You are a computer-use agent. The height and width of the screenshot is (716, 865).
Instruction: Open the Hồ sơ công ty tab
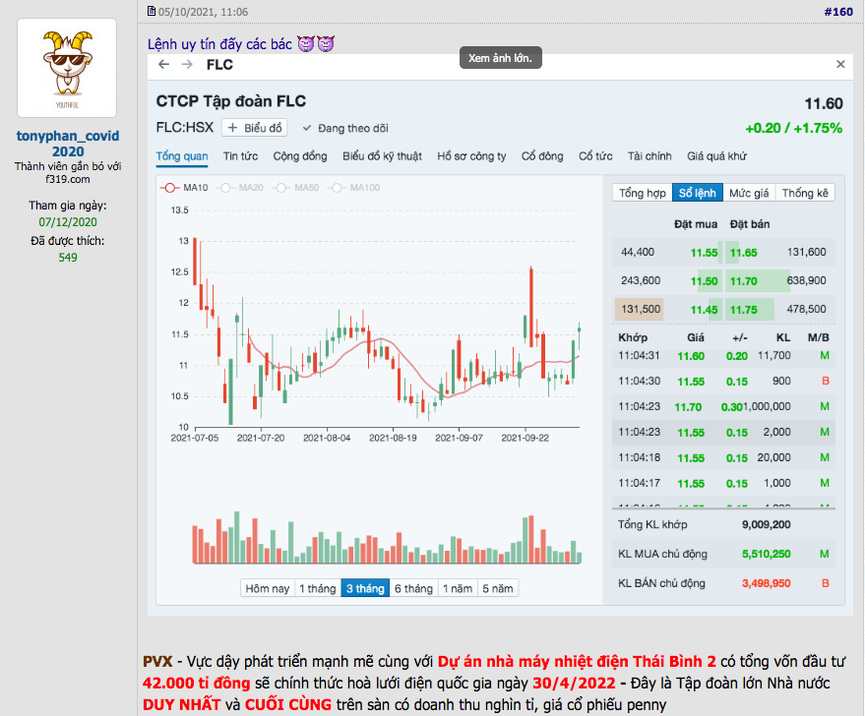471,156
